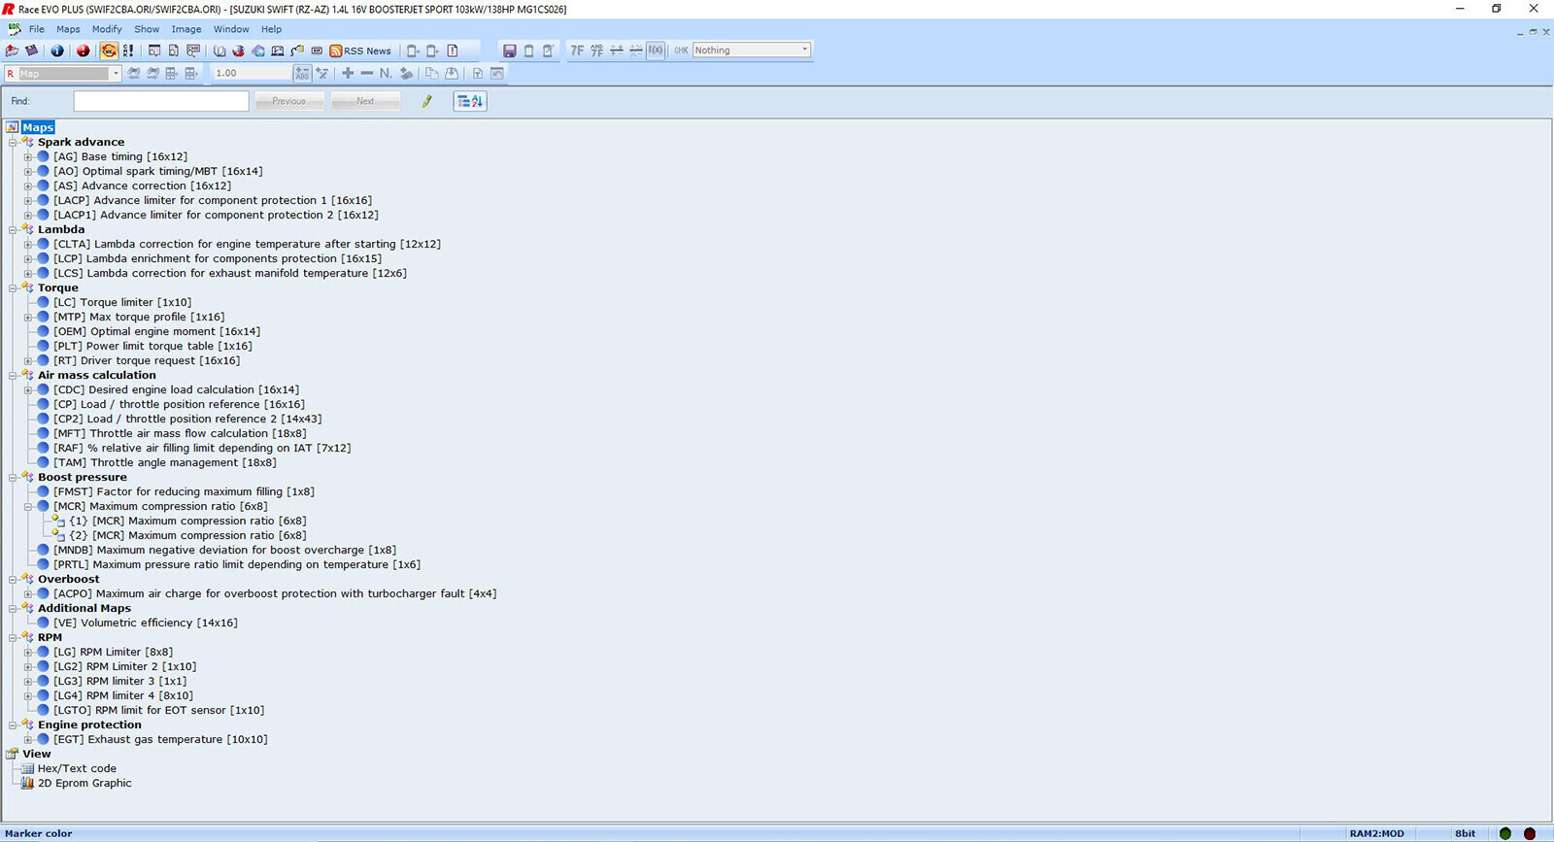Image resolution: width=1554 pixels, height=842 pixels.
Task: Open RSS News feed
Action: [x=360, y=51]
